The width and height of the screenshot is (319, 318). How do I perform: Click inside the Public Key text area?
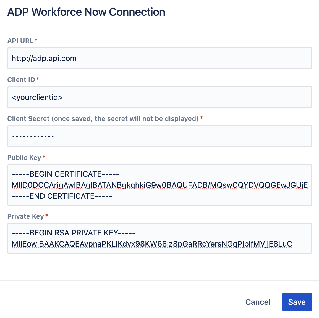pos(160,185)
